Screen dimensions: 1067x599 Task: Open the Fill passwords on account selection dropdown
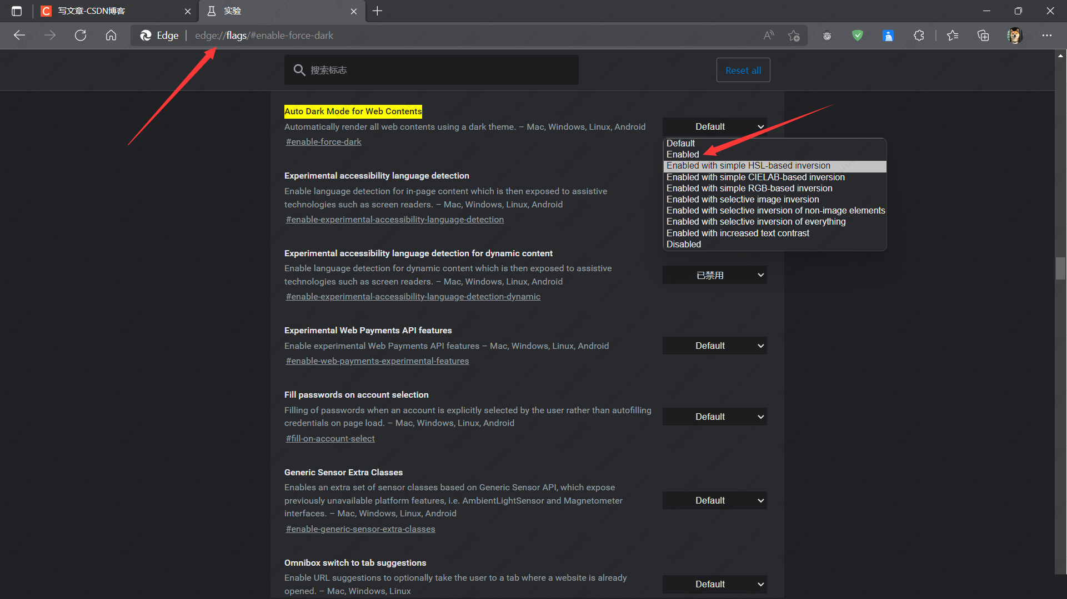click(714, 417)
